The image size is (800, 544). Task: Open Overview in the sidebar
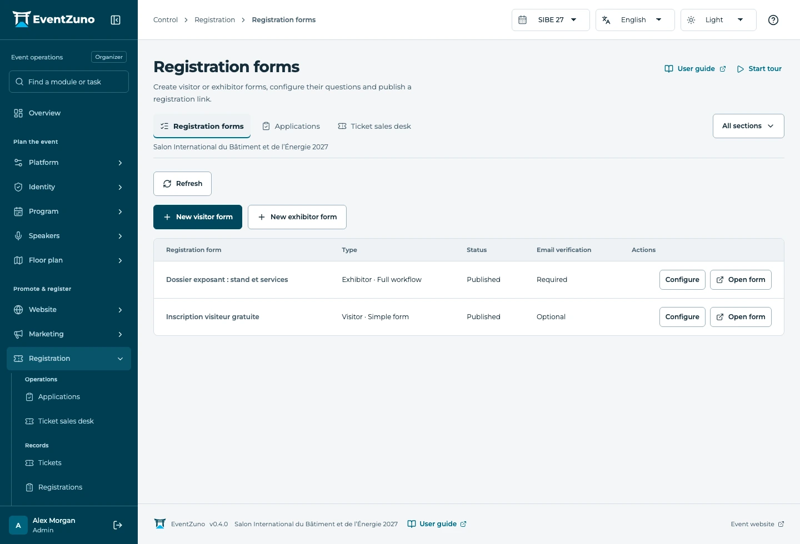click(x=69, y=113)
